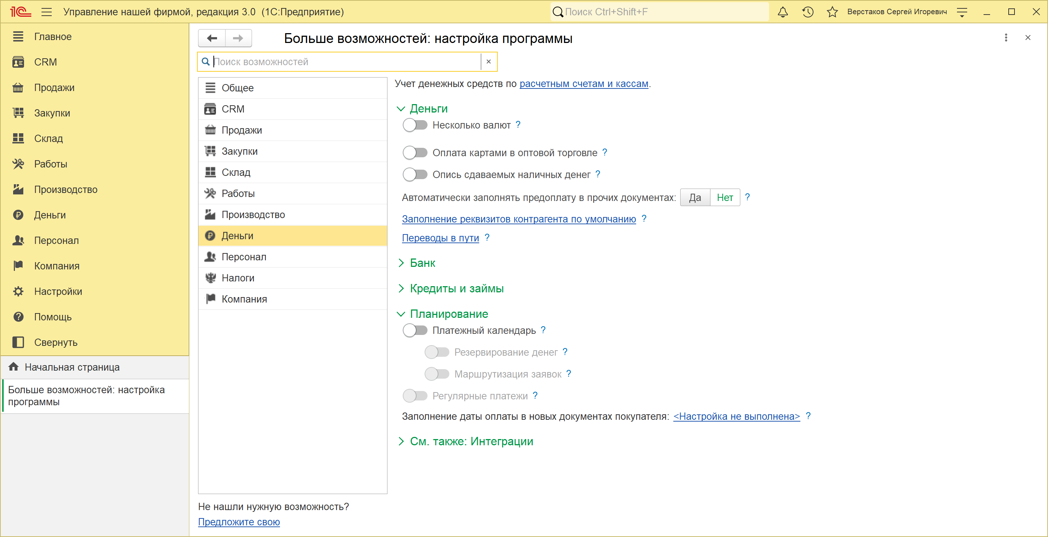Open расчетным счетам и кассам link
1048x537 pixels.
pyautogui.click(x=584, y=84)
